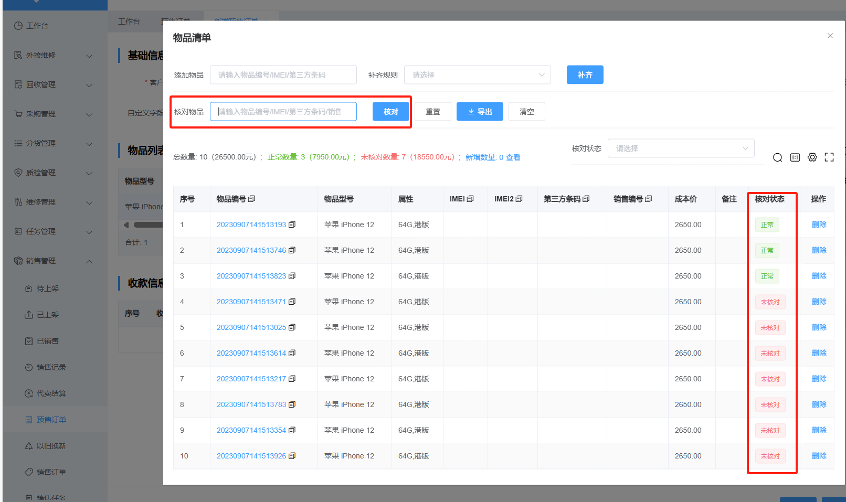The width and height of the screenshot is (846, 502).
Task: Delete row 5 using 删除 link
Action: (819, 327)
